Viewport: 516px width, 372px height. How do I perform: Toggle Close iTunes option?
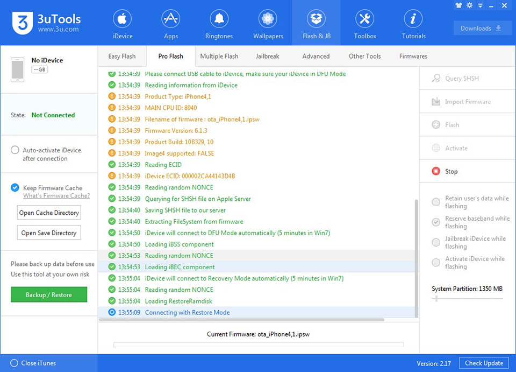coord(14,363)
